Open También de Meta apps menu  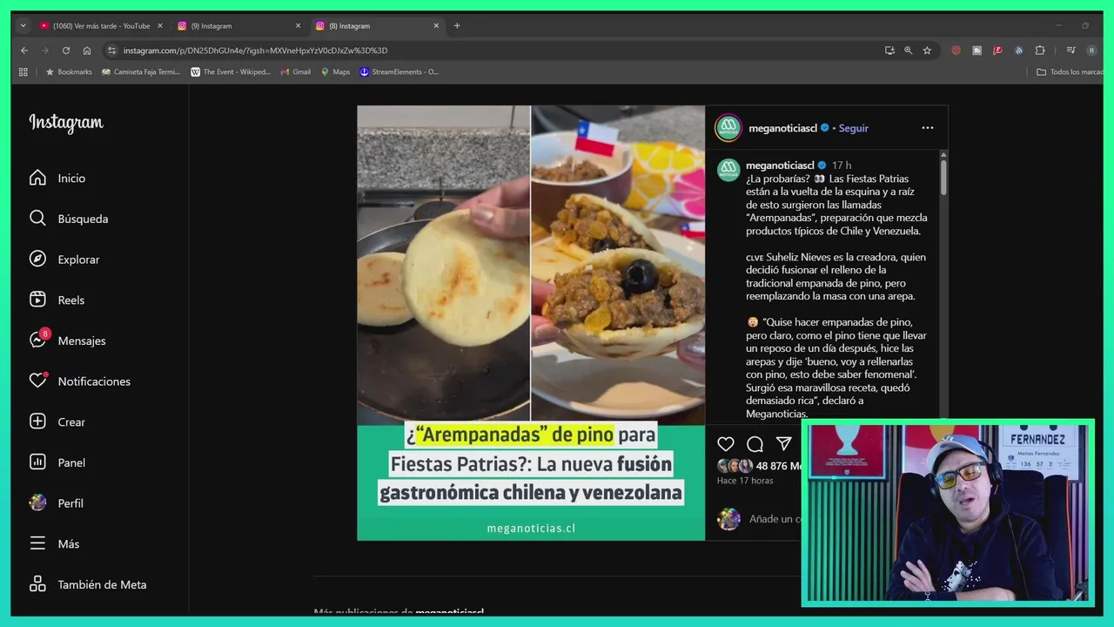click(x=37, y=584)
